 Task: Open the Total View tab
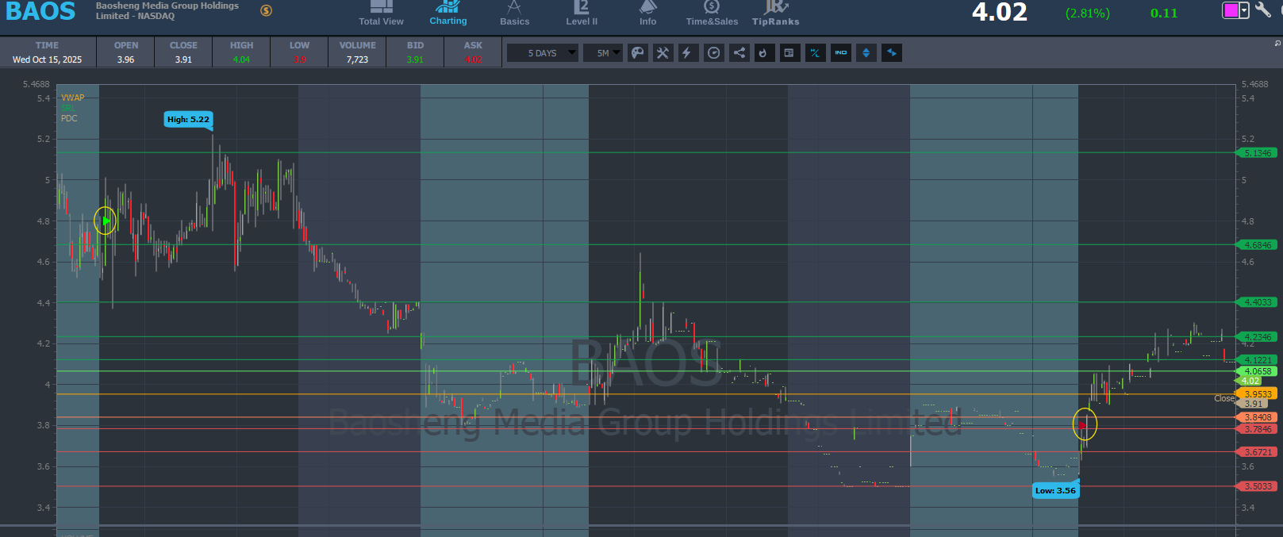381,13
